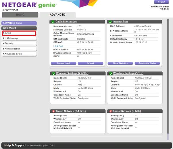173x149 pixels.
Task: Click the vertical scrollbar on the right
Action: pyautogui.click(x=168, y=79)
